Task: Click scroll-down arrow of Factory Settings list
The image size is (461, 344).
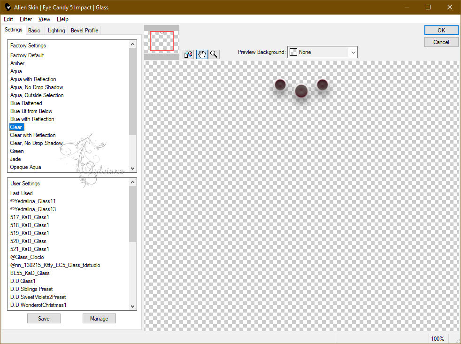Action: (x=132, y=168)
